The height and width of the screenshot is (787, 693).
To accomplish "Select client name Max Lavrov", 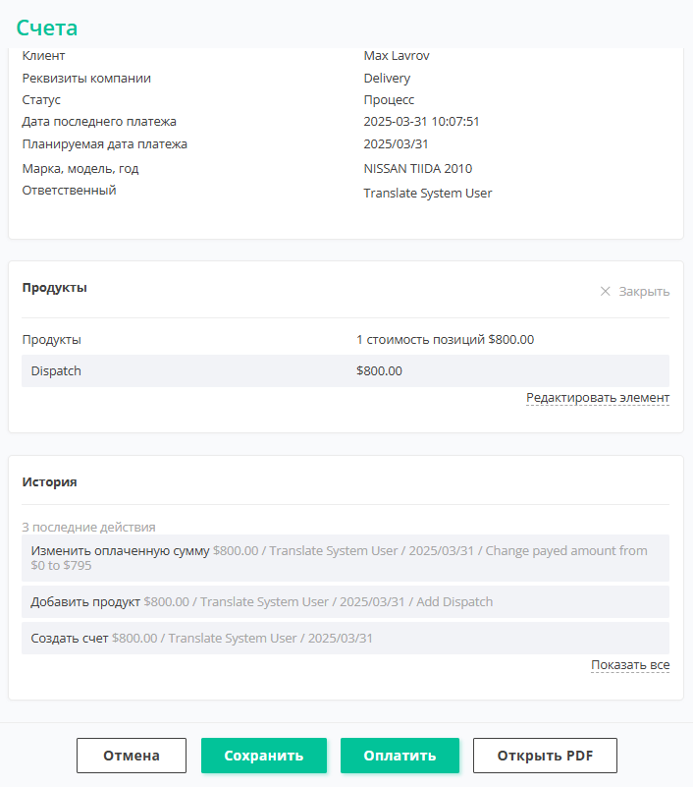I will point(397,56).
